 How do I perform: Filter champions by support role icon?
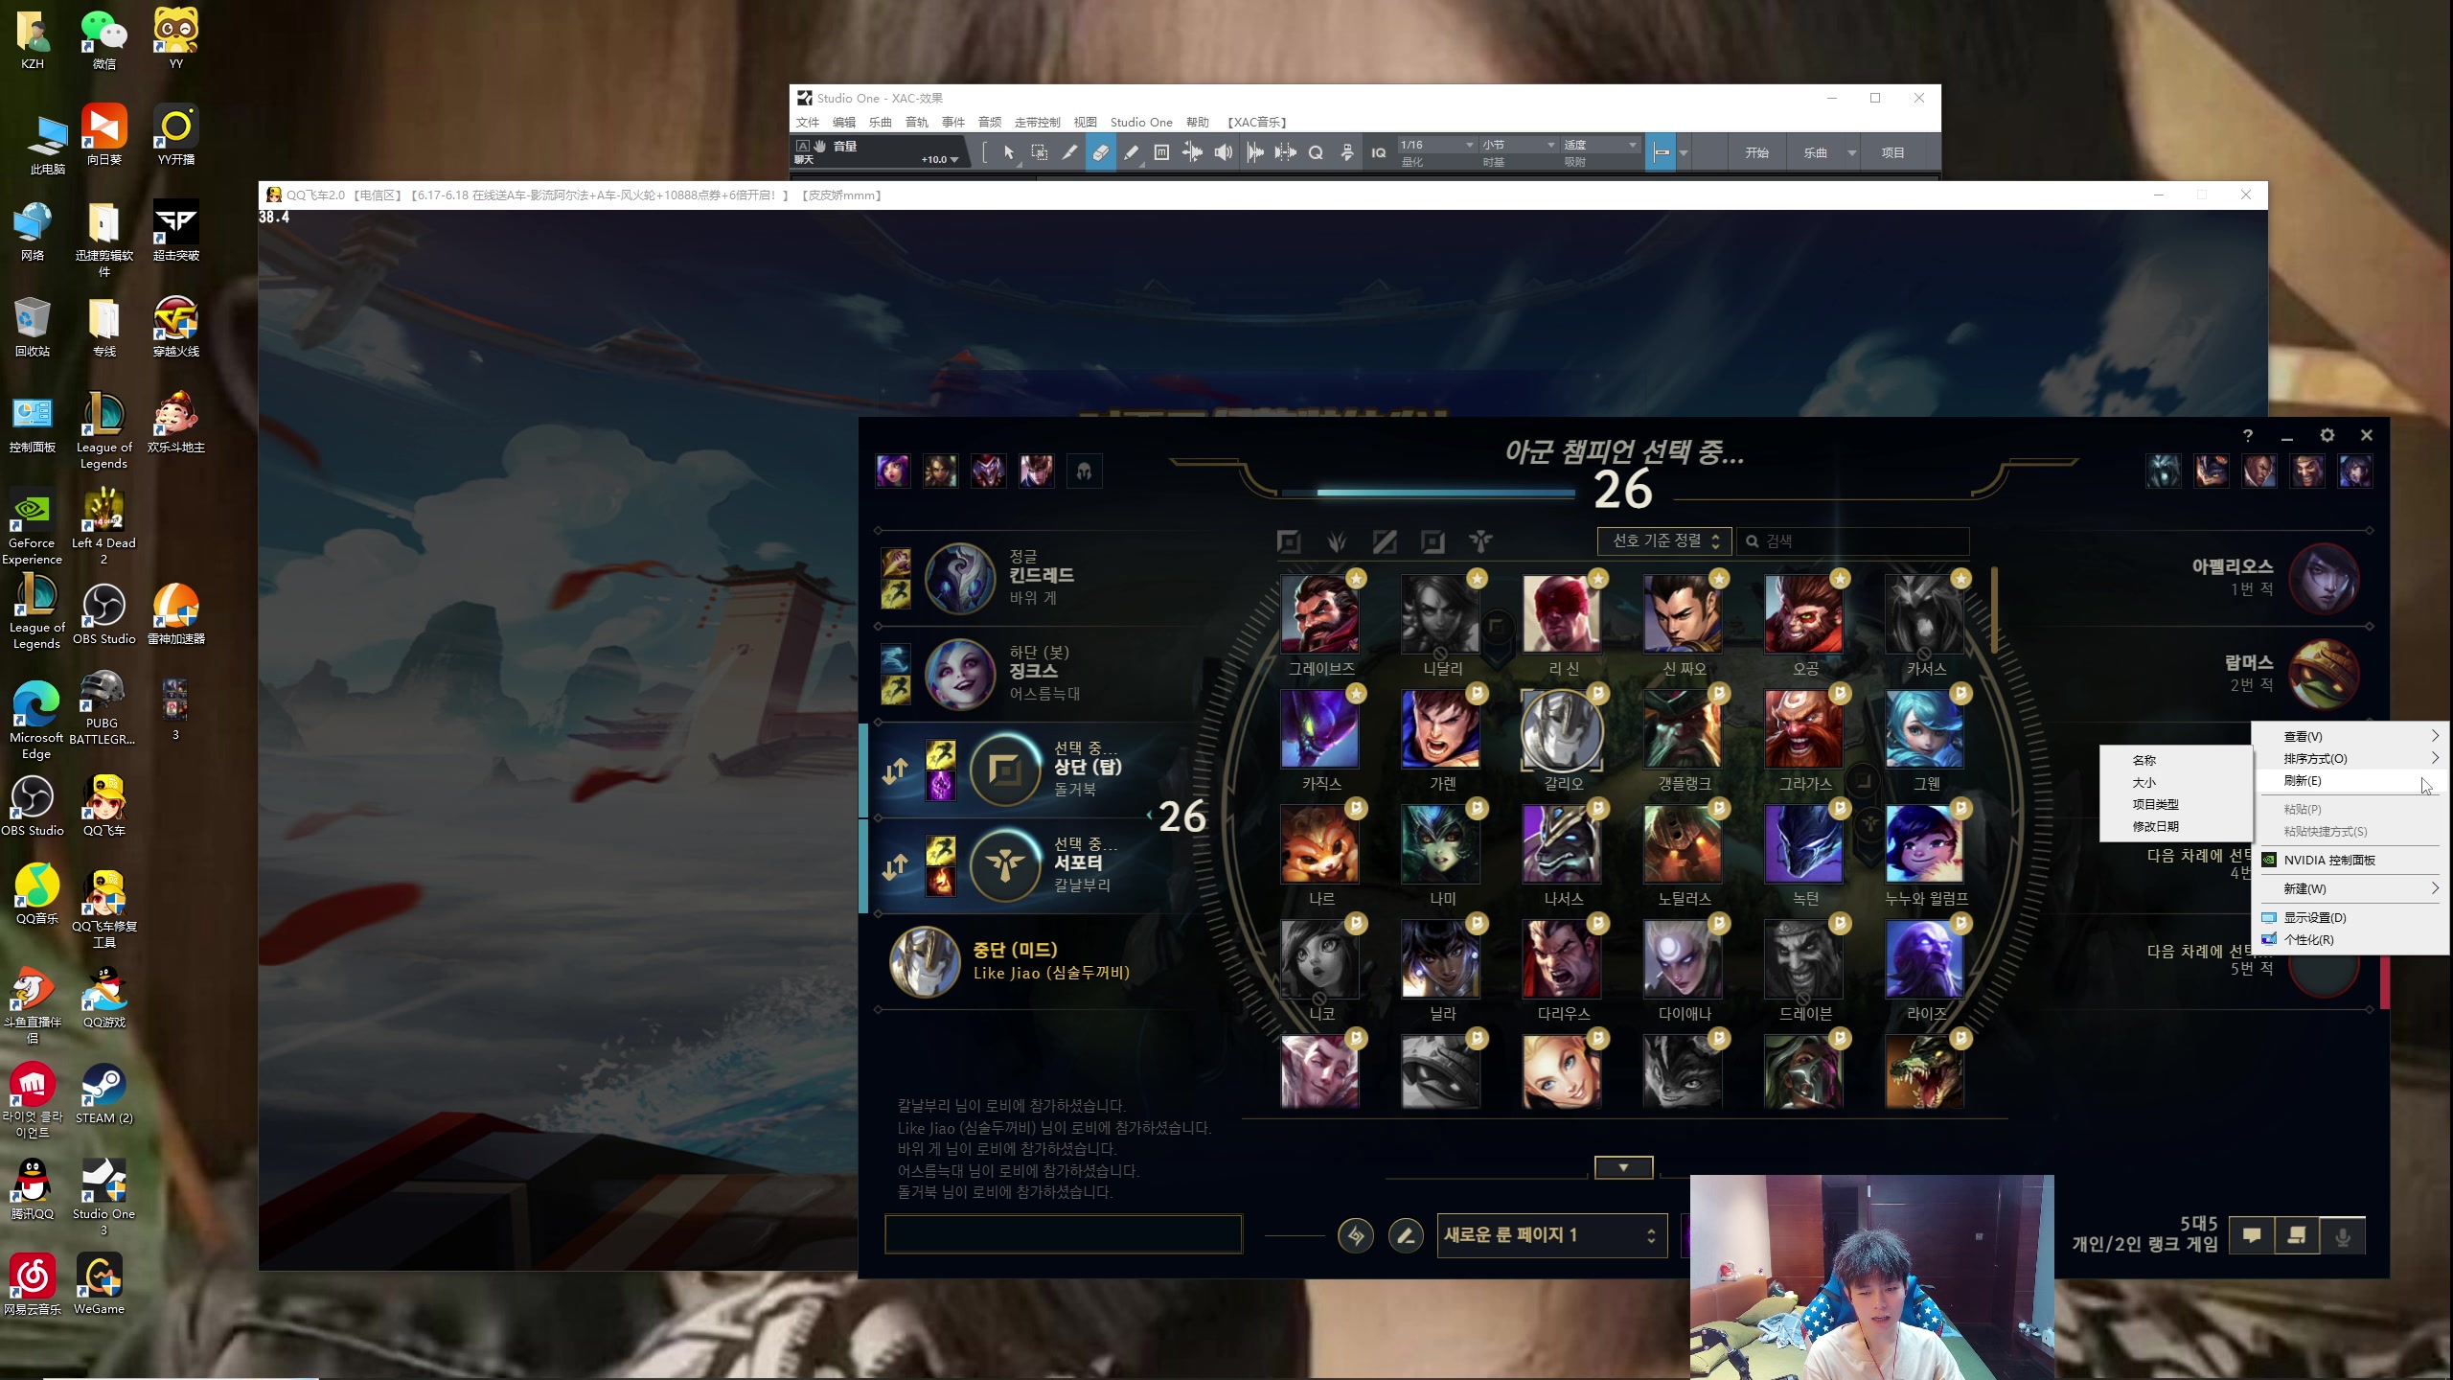point(1480,541)
